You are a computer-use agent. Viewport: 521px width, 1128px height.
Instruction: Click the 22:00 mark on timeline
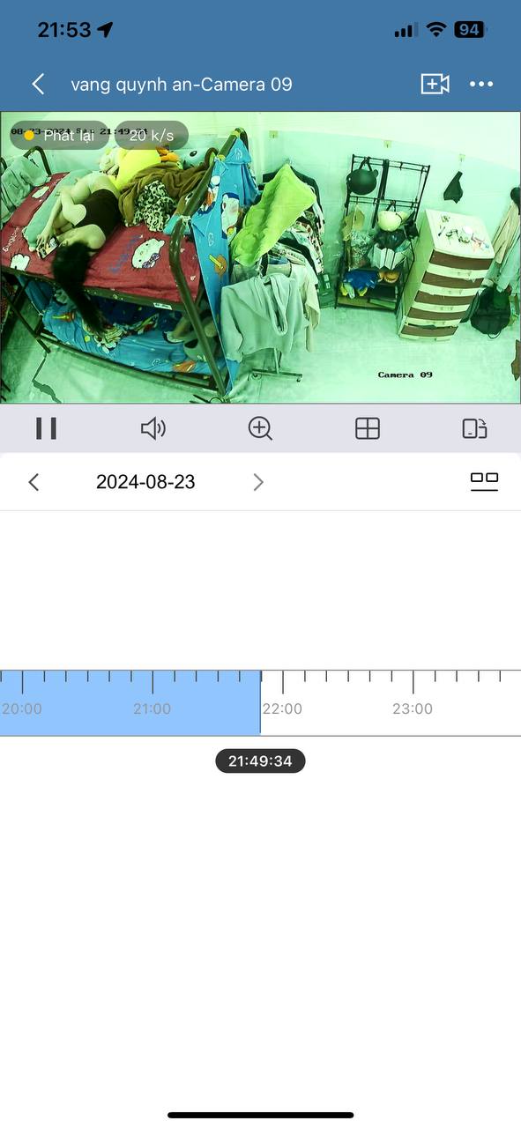coord(282,709)
